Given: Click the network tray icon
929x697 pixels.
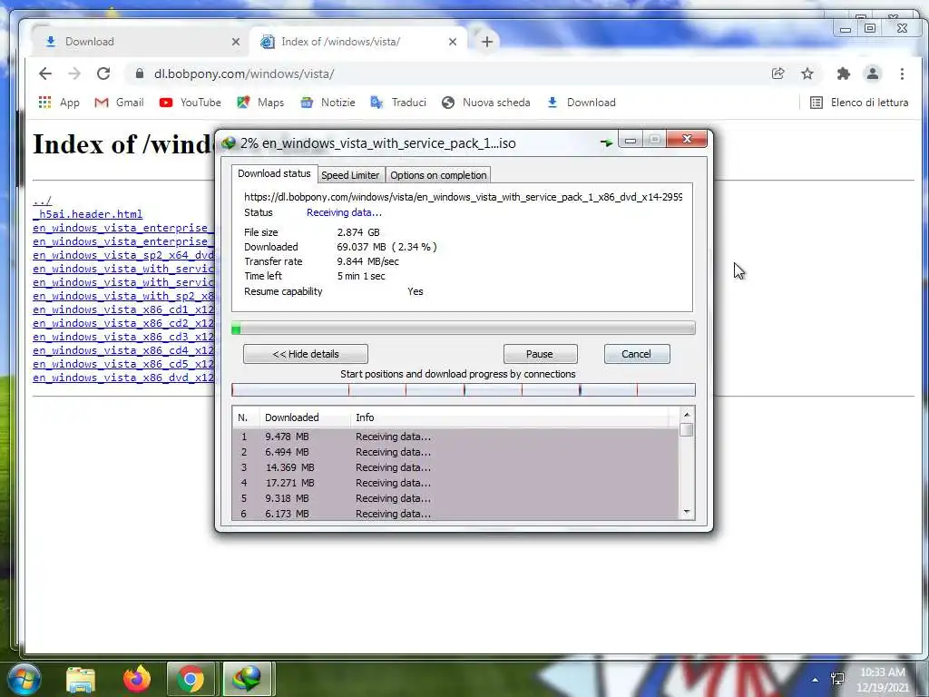Looking at the screenshot, I should tap(837, 679).
